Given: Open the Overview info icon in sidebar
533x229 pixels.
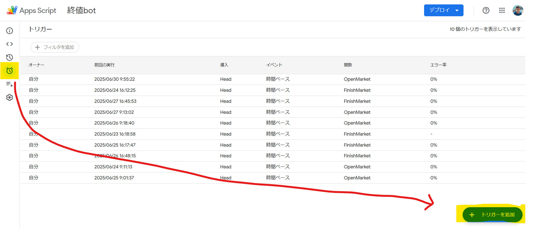Looking at the screenshot, I should point(10,31).
